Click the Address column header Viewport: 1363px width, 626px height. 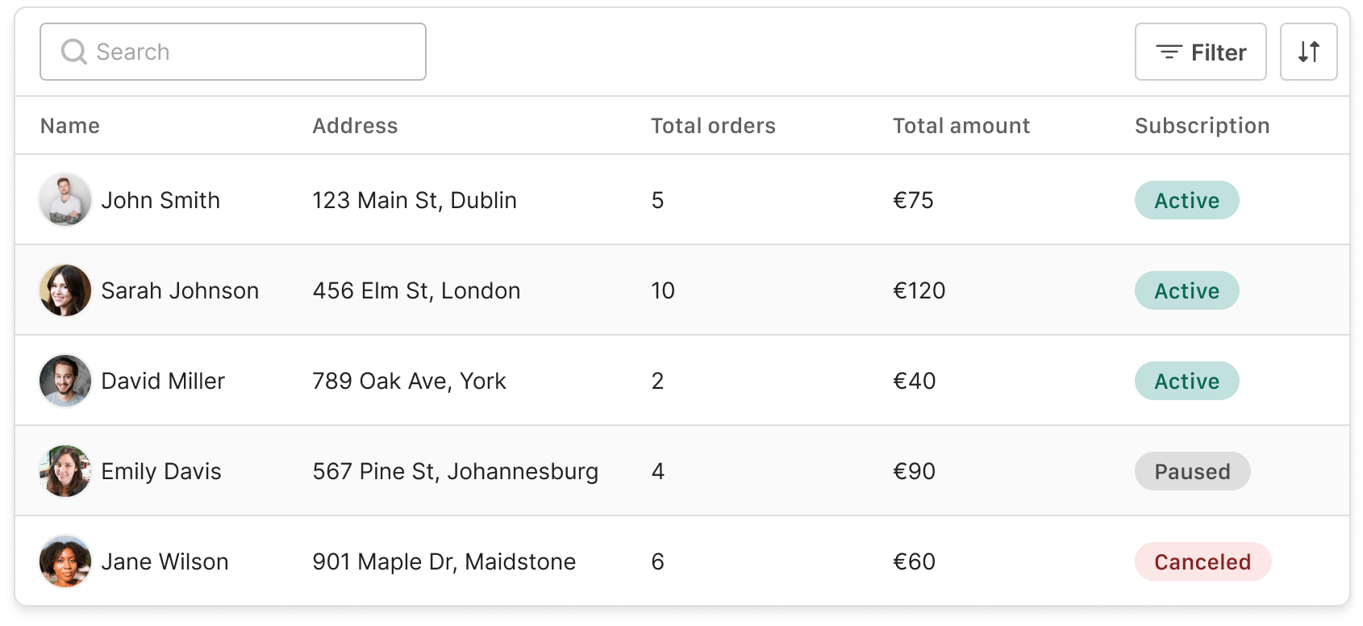click(355, 126)
